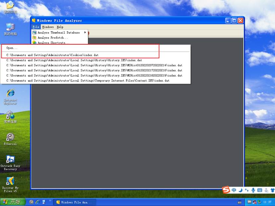This screenshot has height=206, width=275.
Task: Expand quick launch overflow chevron
Action: 50,200
